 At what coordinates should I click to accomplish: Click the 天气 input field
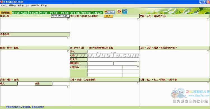(113, 52)
